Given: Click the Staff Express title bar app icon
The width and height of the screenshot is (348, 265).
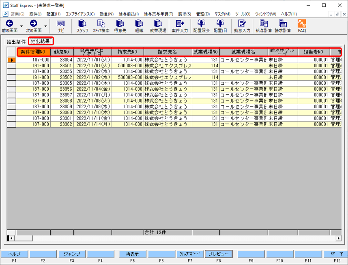Looking at the screenshot, I should [6, 5].
